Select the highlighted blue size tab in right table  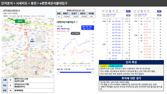click(x=141, y=11)
